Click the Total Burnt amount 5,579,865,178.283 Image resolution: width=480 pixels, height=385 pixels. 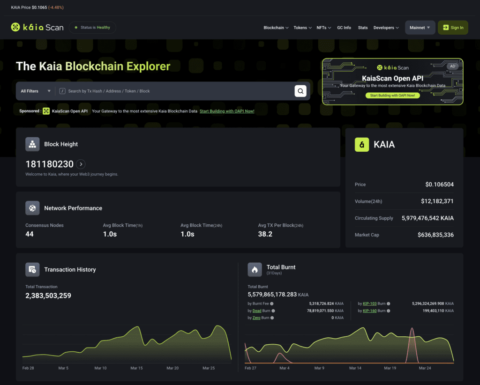point(272,295)
